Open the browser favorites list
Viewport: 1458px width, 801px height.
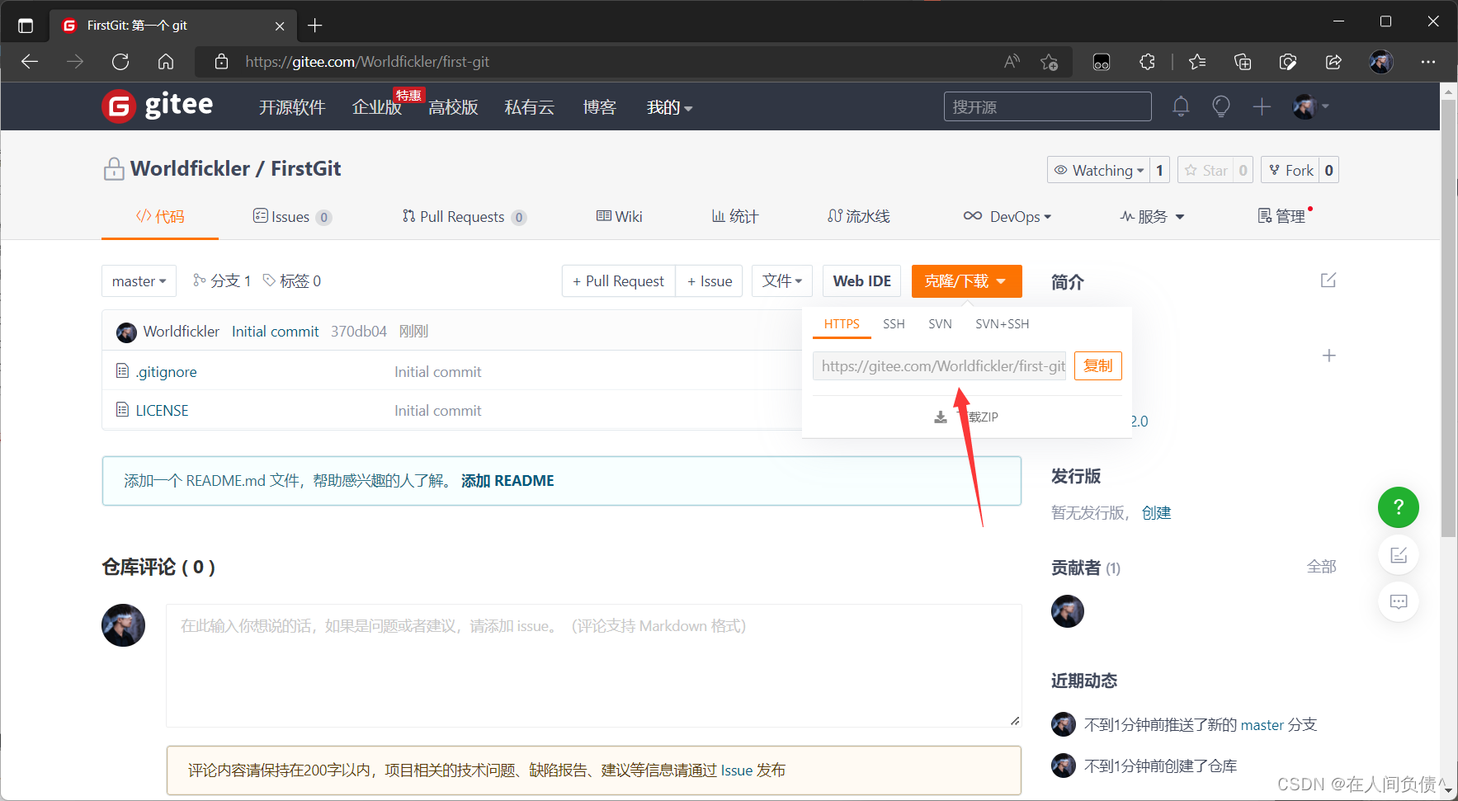1197,62
